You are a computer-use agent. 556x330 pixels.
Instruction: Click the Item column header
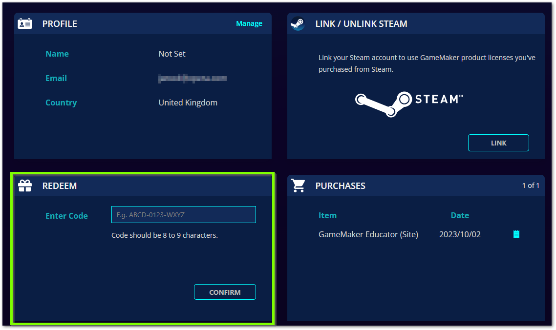click(327, 215)
